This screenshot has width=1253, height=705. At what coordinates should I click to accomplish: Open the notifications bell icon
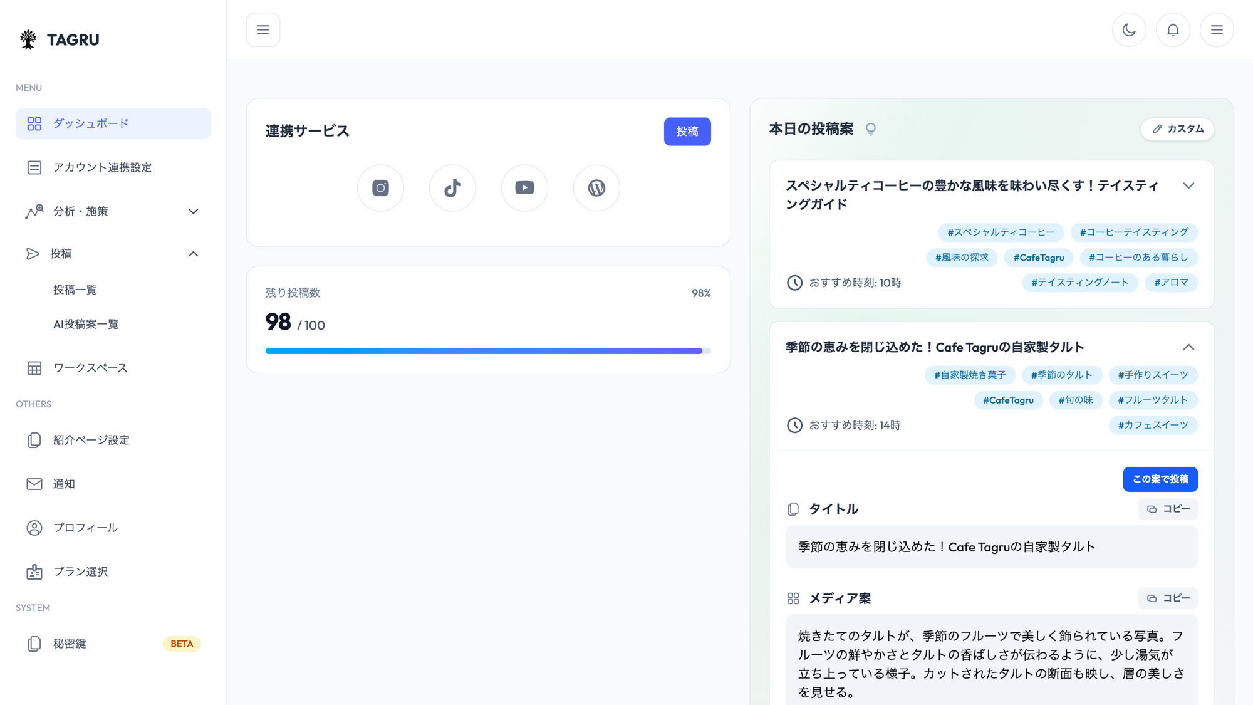1173,30
